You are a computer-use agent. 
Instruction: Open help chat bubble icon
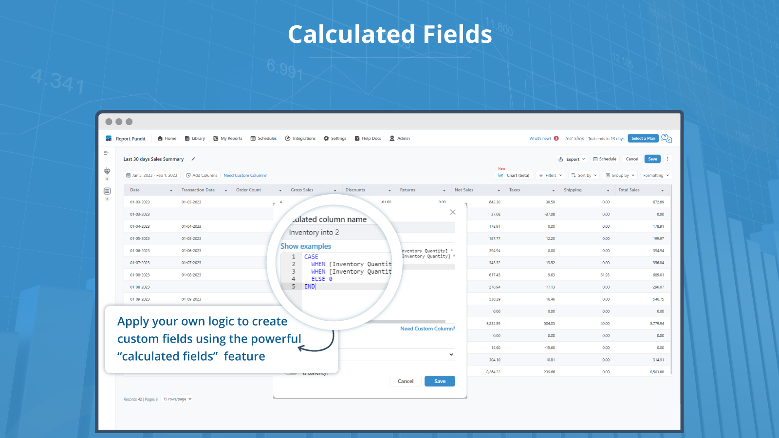click(667, 139)
